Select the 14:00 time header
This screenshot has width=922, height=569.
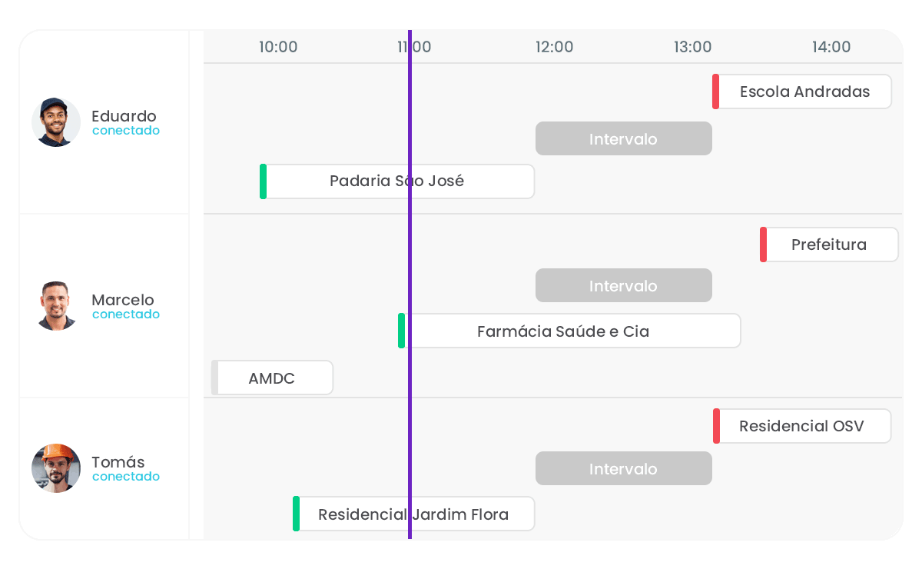coord(831,47)
